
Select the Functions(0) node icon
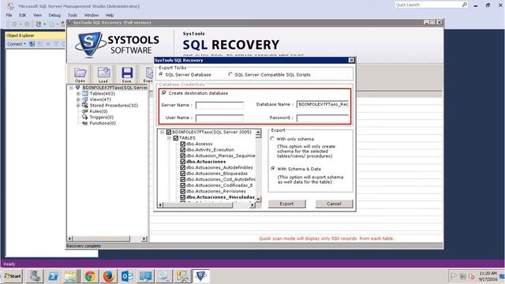[x=85, y=123]
